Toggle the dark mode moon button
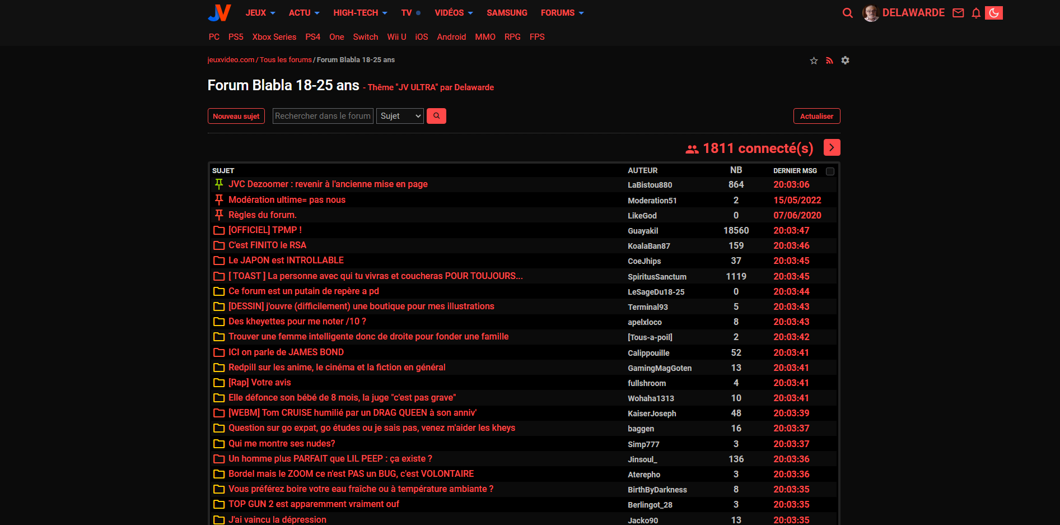 pos(994,13)
